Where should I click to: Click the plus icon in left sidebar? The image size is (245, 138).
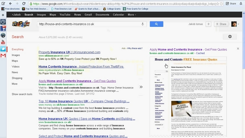coord(3,15)
